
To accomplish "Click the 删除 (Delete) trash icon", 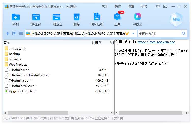I will (77, 17).
